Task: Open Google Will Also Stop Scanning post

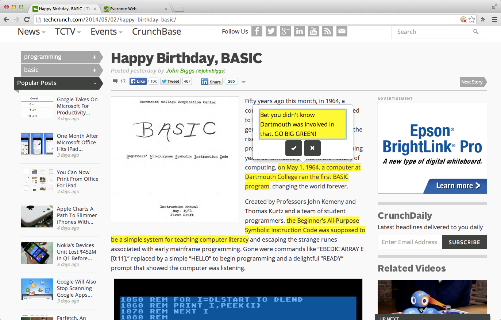Action: 76,288
